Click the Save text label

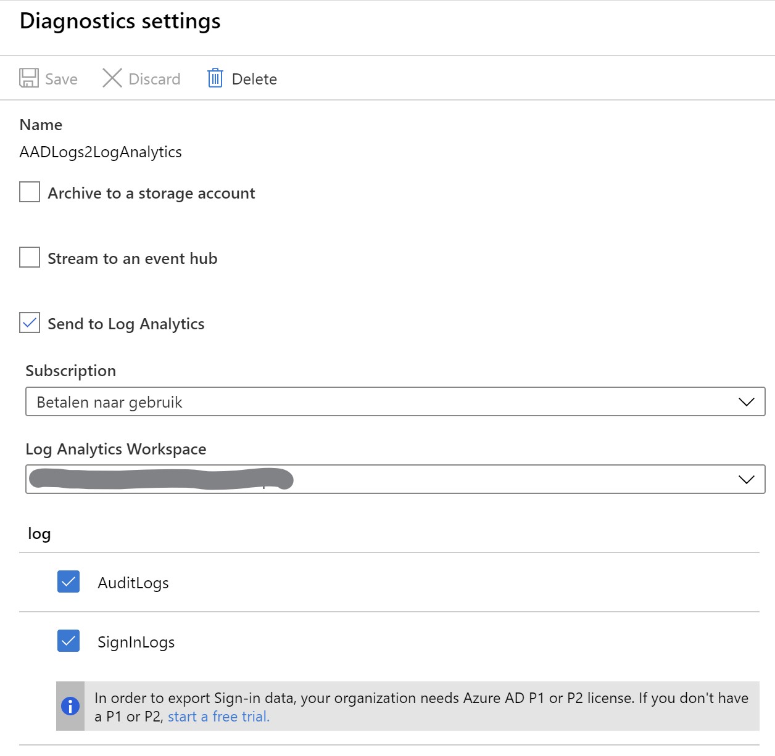pyautogui.click(x=61, y=79)
